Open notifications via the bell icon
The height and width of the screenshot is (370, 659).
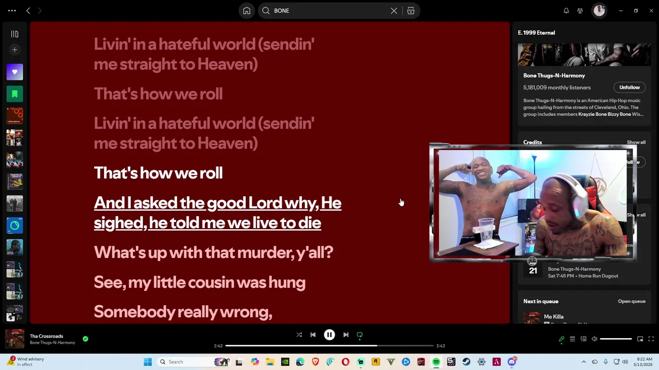click(x=566, y=11)
